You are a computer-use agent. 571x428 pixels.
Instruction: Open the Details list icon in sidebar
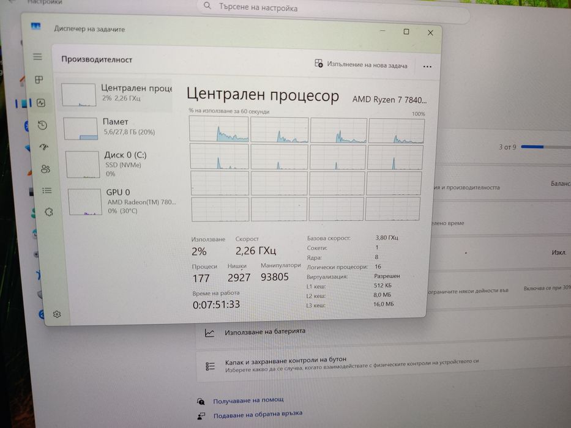pos(47,190)
